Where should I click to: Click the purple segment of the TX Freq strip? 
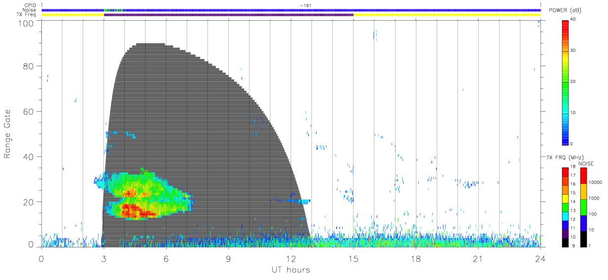click(x=229, y=15)
